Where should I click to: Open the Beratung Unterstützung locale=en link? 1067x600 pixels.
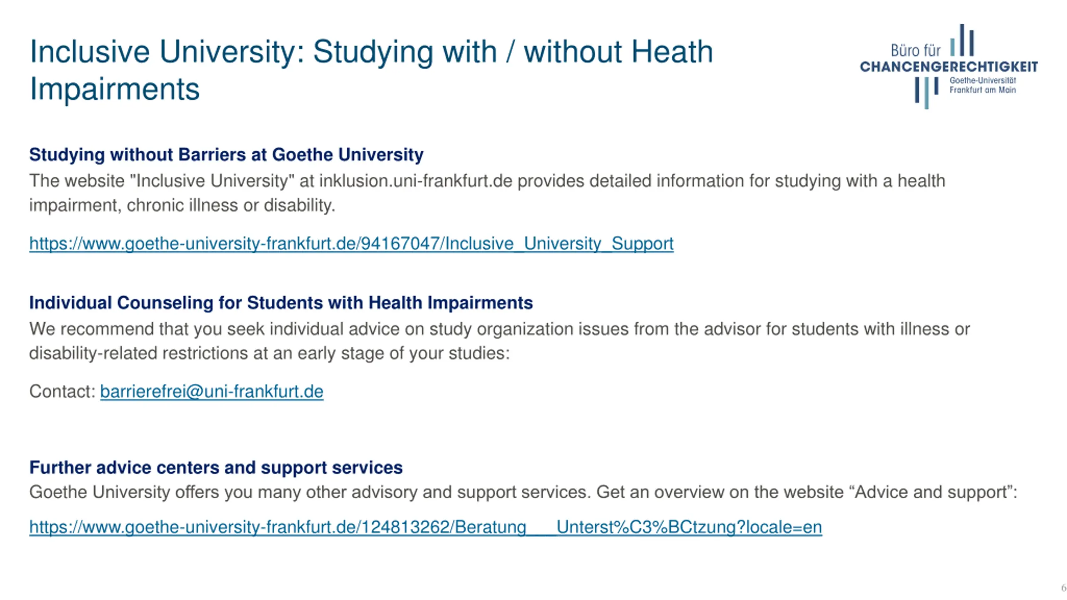pos(425,527)
